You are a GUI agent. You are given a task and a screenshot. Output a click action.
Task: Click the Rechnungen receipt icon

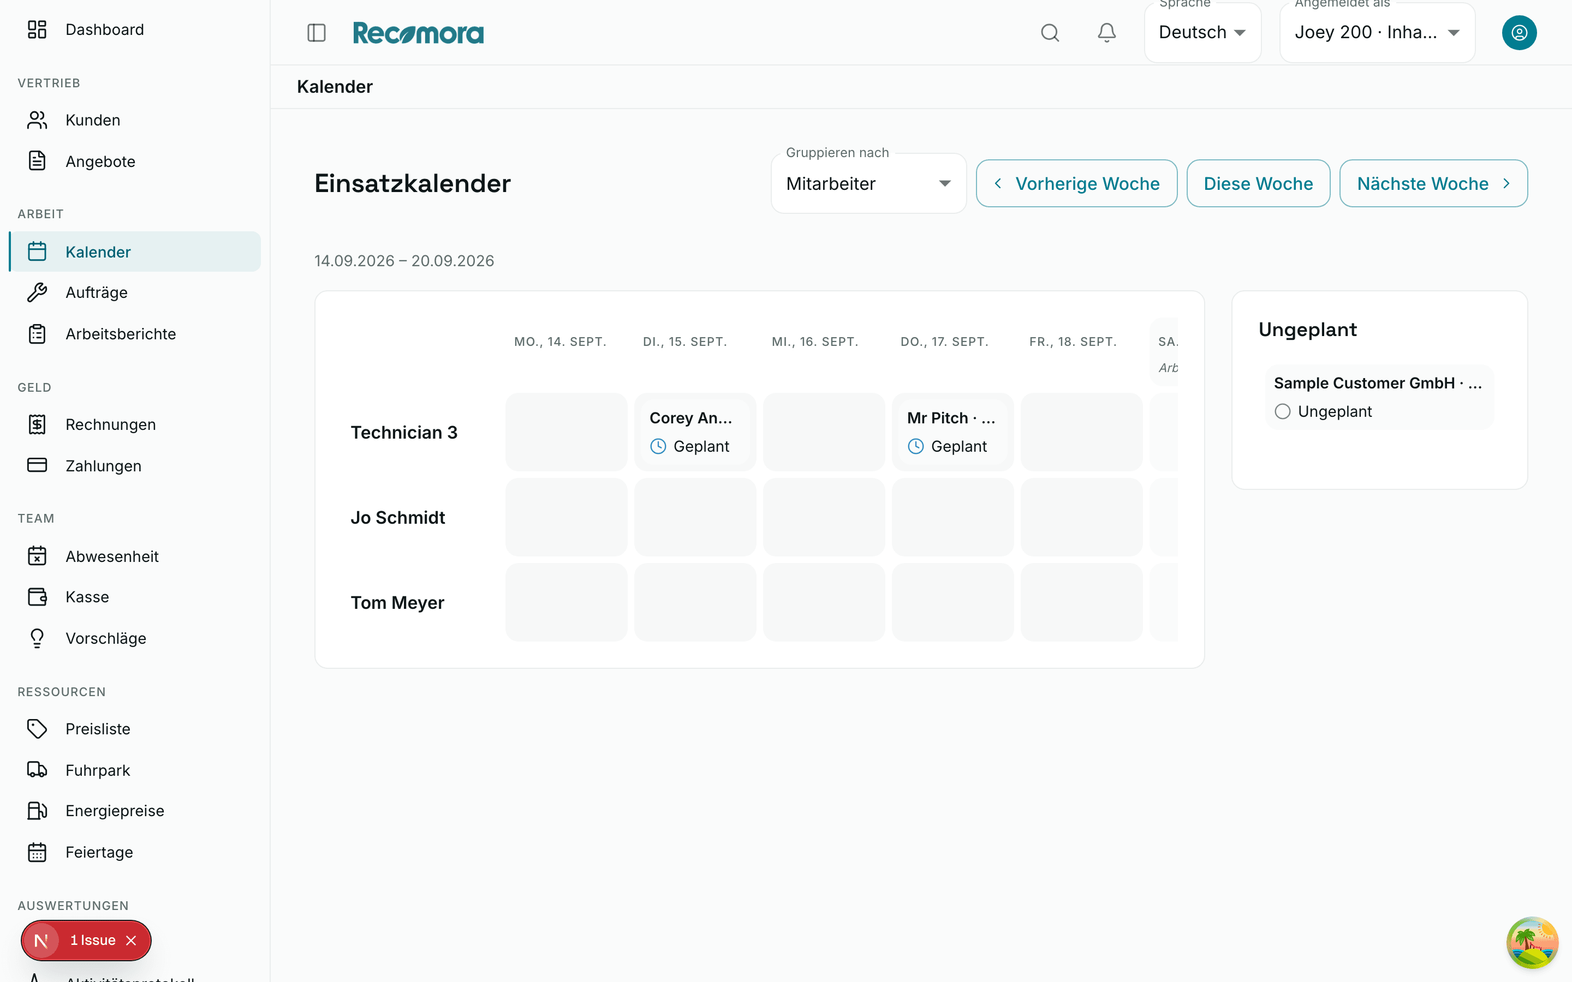[37, 424]
